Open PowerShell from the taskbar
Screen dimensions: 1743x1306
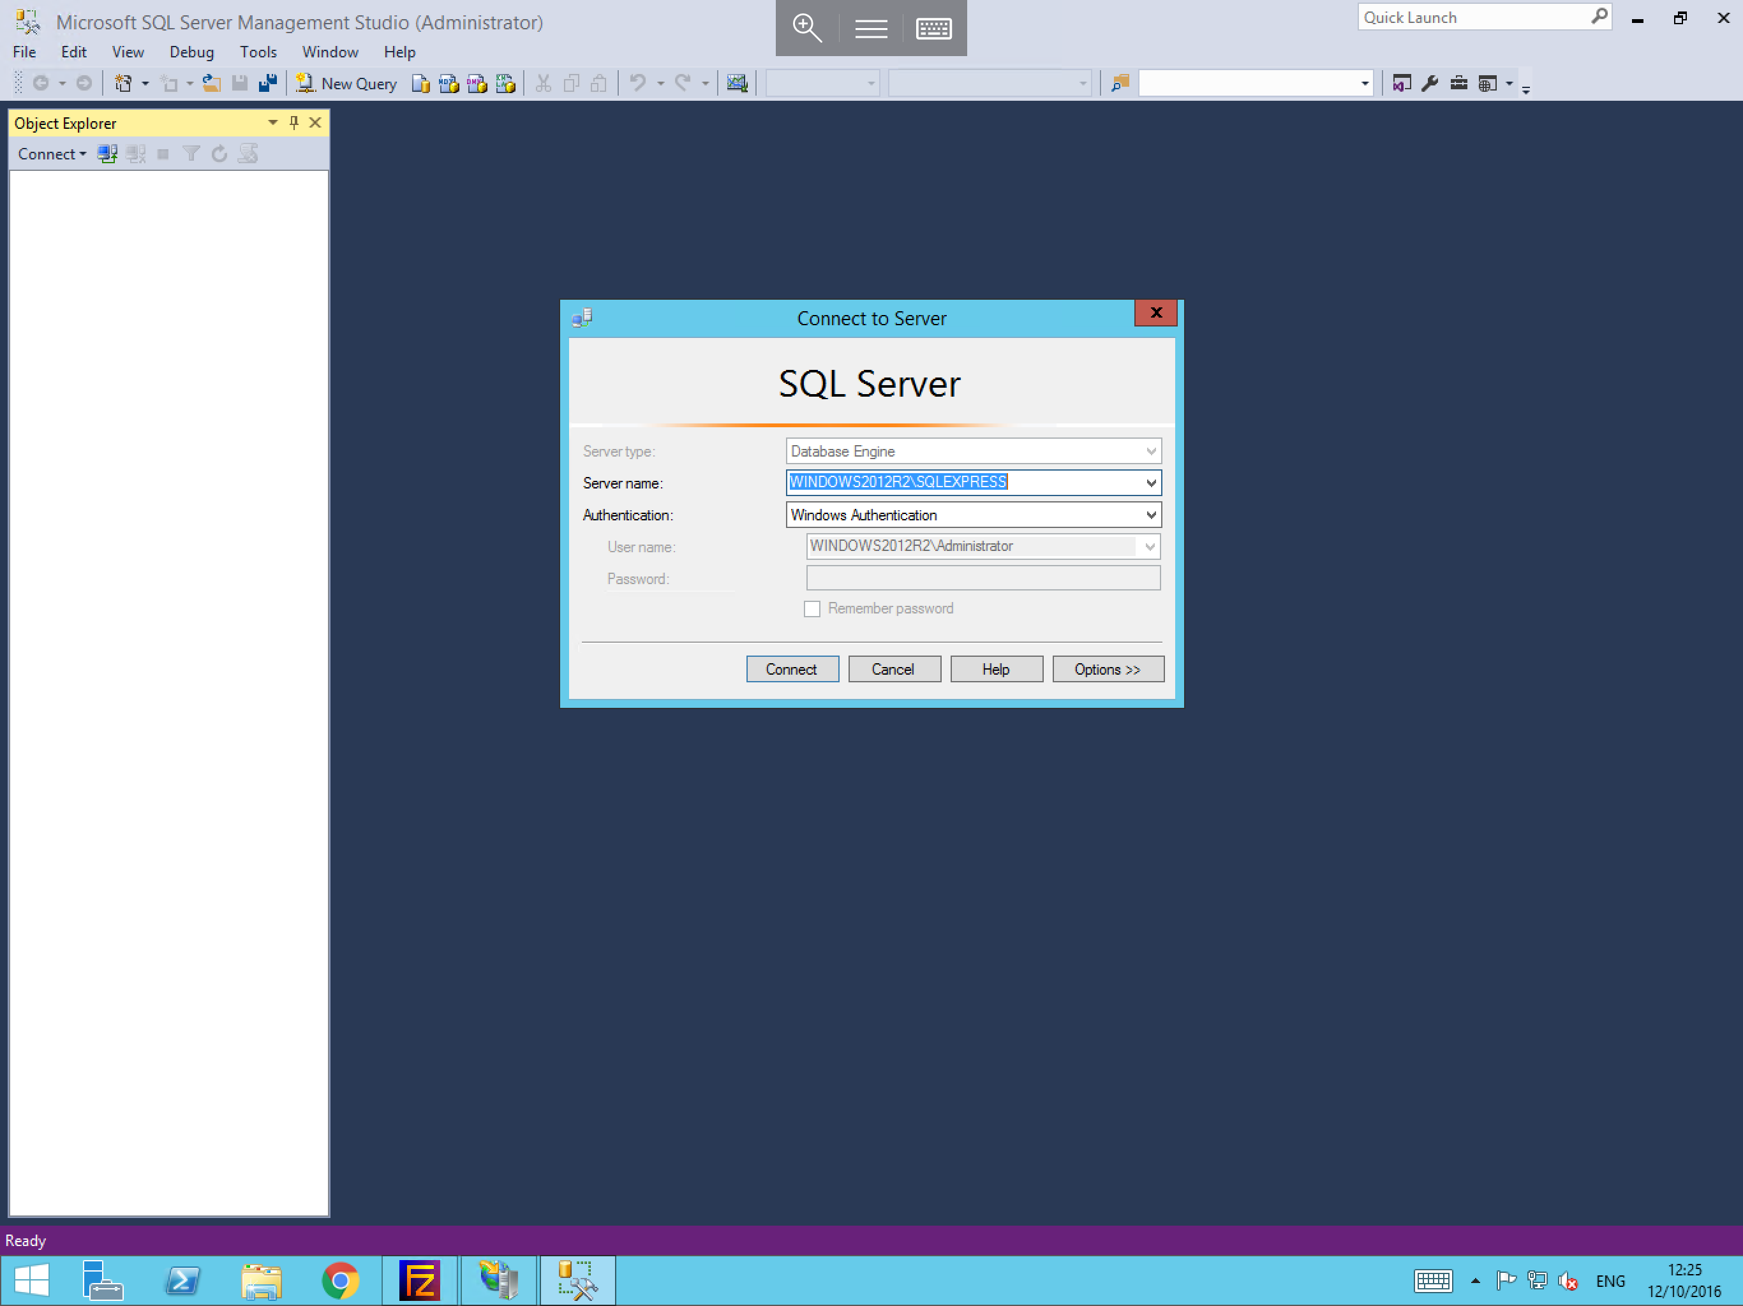(x=183, y=1280)
